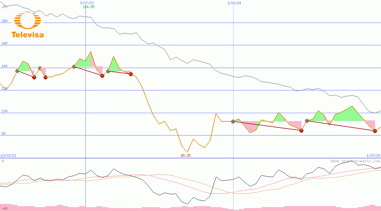Click the leftmost gray entry marker
381x211 pixels.
click(x=18, y=71)
